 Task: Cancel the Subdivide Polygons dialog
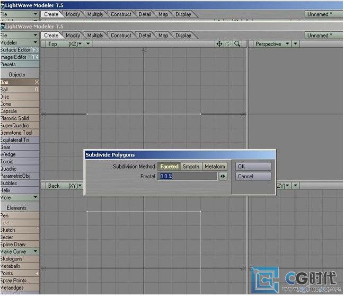click(x=253, y=176)
